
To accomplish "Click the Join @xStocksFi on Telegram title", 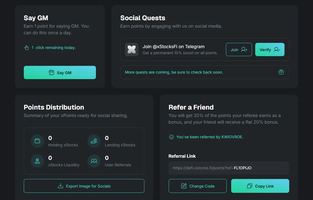I will tap(173, 46).
